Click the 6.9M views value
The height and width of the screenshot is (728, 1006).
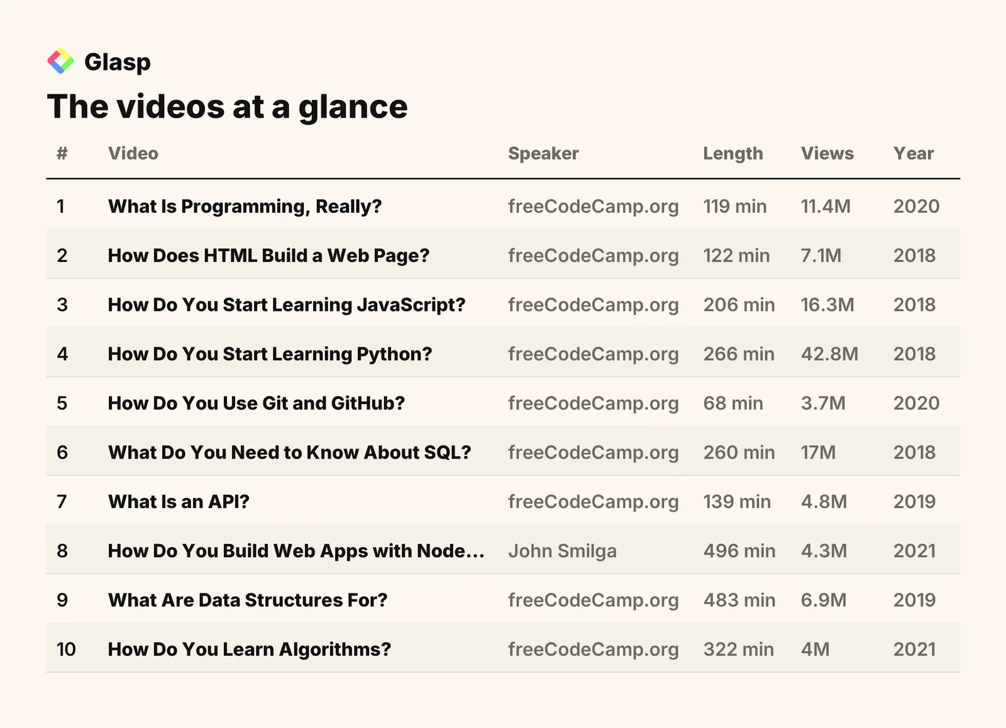(824, 600)
